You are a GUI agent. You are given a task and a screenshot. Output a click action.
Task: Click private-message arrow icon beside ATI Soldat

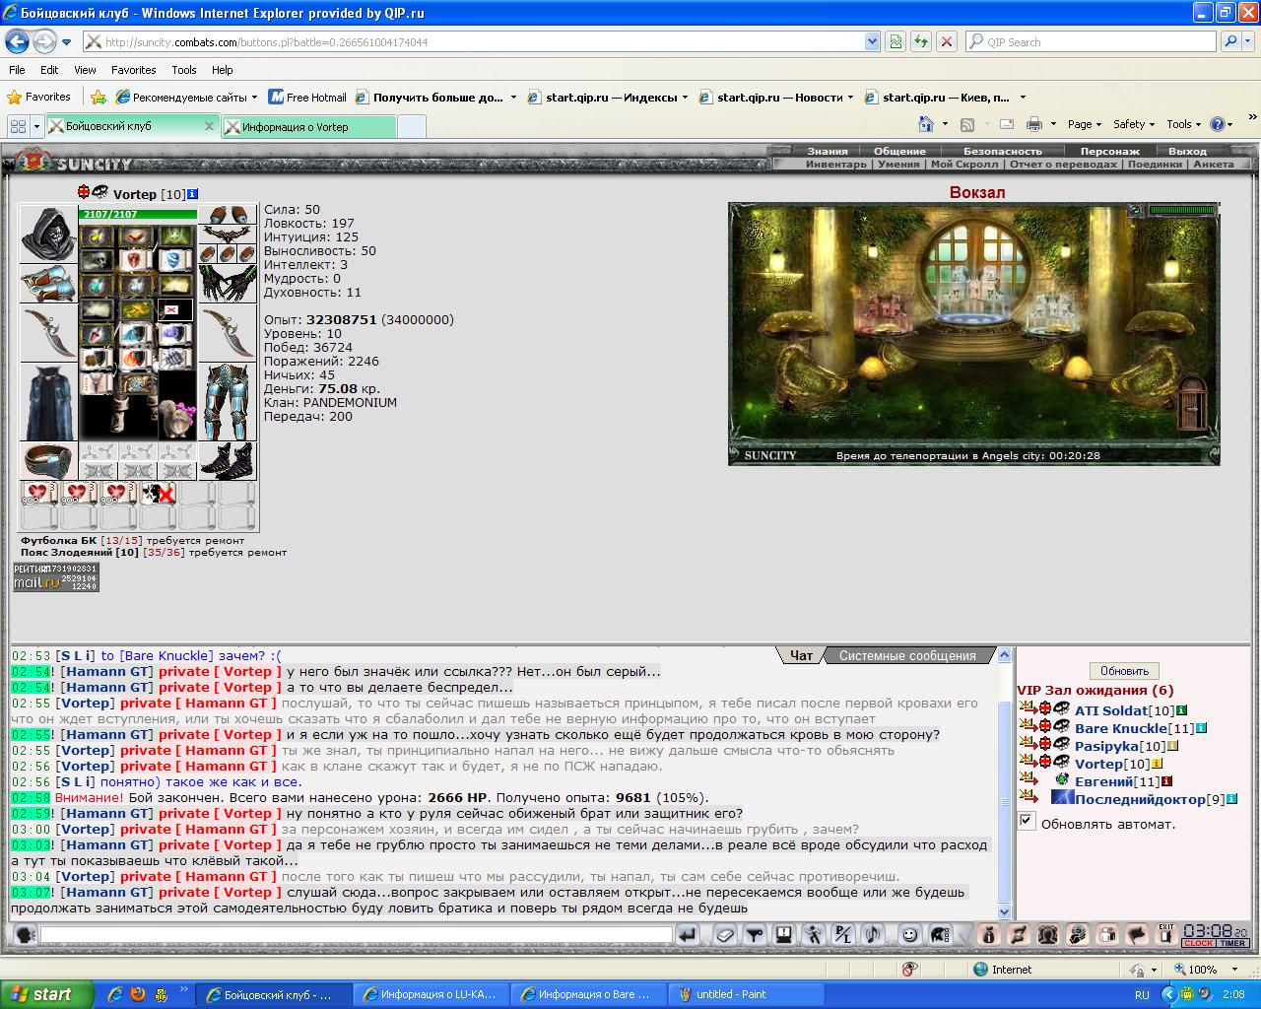[1028, 709]
